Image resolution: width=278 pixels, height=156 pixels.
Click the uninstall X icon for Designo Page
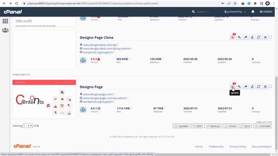[x=265, y=87]
